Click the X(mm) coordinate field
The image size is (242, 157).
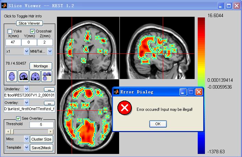click(x=13, y=42)
